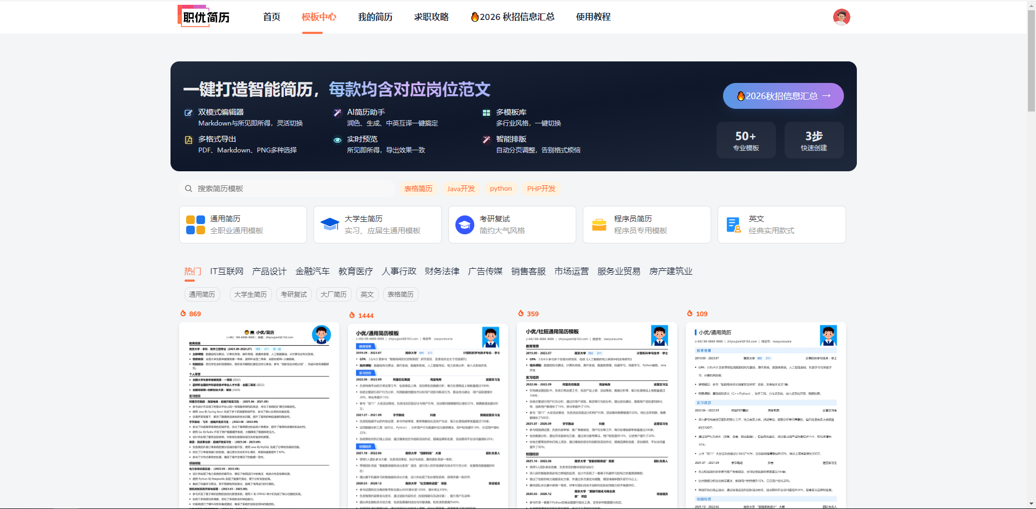
Task: Open the first resume template with 869
Action: 259,415
